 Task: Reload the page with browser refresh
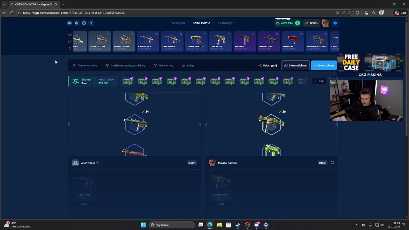click(12, 13)
